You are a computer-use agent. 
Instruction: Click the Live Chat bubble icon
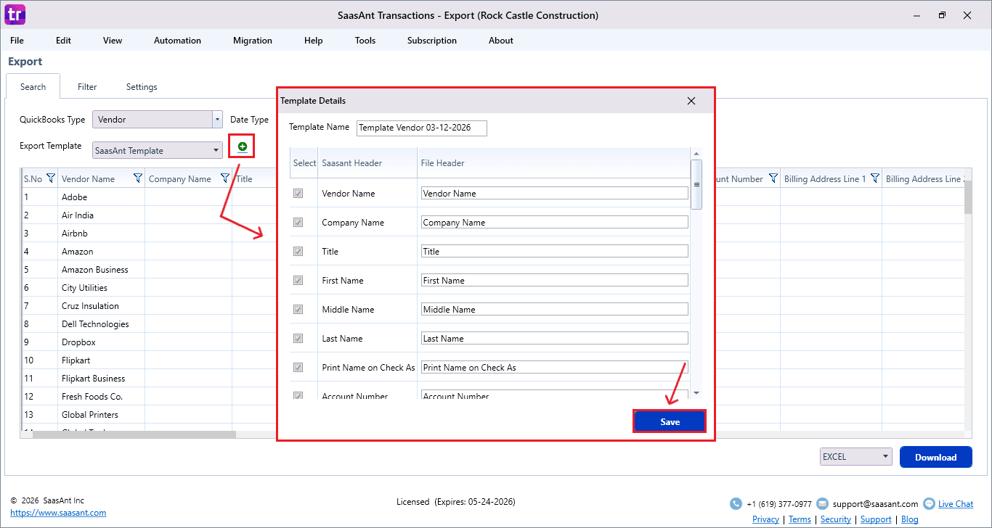[929, 503]
